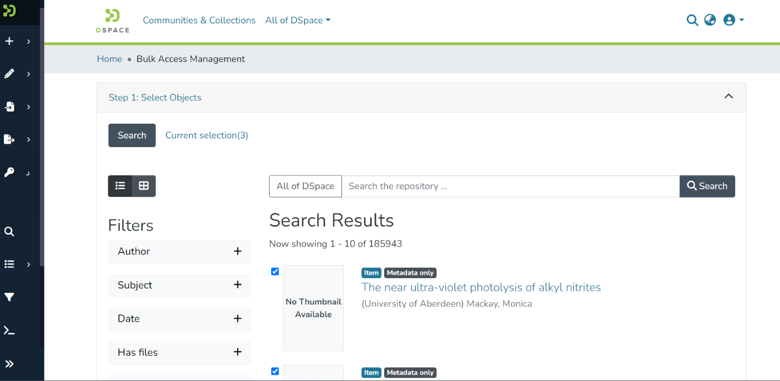The image size is (780, 381).
Task: Click the key Access Control sidebar icon
Action: [9, 172]
